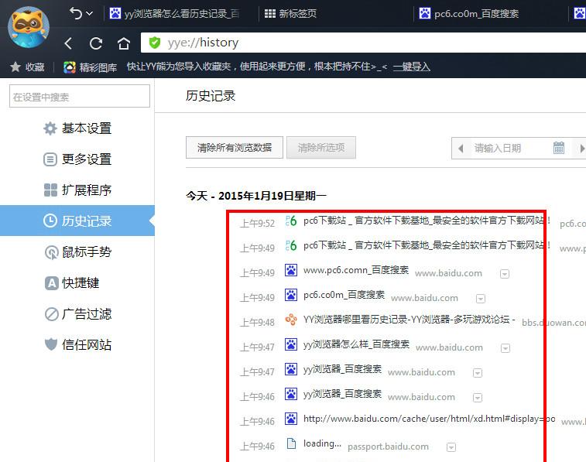Image resolution: width=586 pixels, height=462 pixels.
Task: Open pc6.co0m_百度搜索 history entry
Action: point(344,295)
